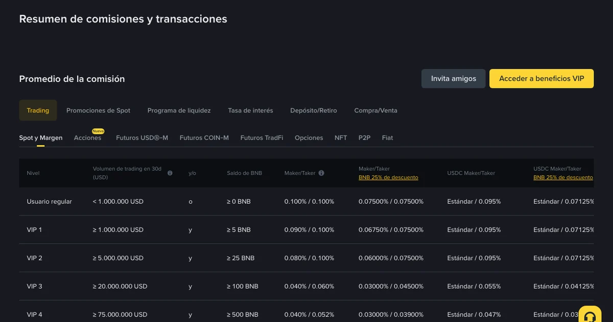Open the Futuros TradFi sub-tab
This screenshot has width=613, height=322.
click(262, 138)
